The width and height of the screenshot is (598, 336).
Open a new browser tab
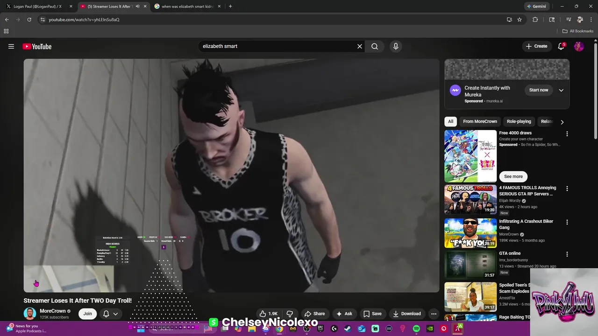click(230, 7)
